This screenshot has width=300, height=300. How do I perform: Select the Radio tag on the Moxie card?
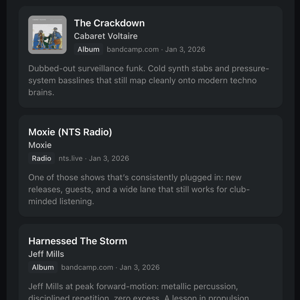[41, 158]
